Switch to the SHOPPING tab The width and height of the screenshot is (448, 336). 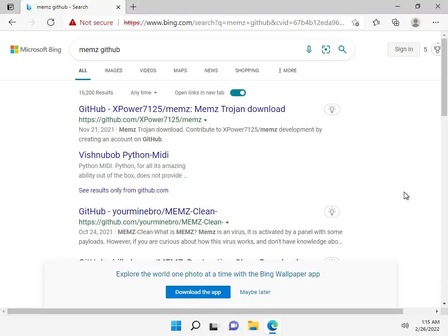click(247, 70)
